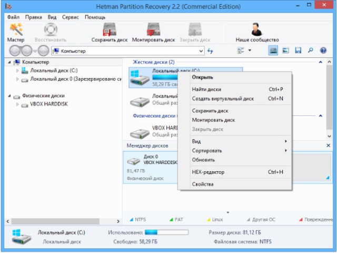The width and height of the screenshot is (337, 253).
Task: Open the Файл menu
Action: 13,17
